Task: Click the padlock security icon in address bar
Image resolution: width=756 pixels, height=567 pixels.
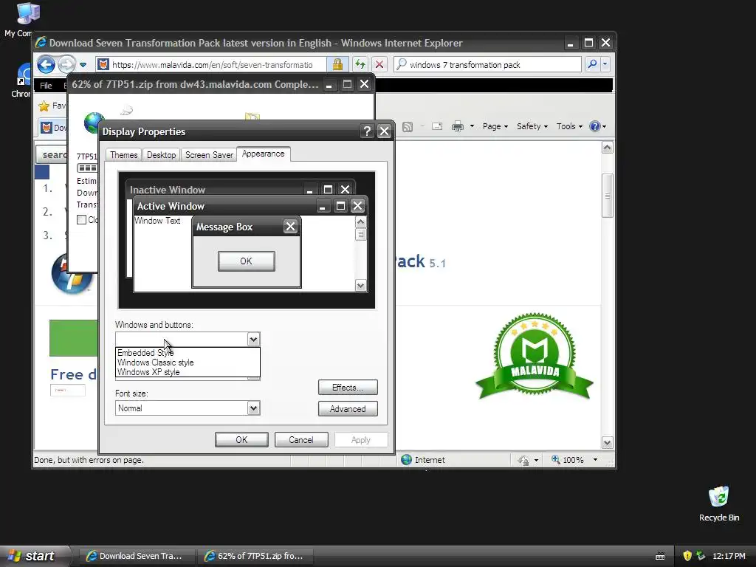Action: (x=337, y=64)
